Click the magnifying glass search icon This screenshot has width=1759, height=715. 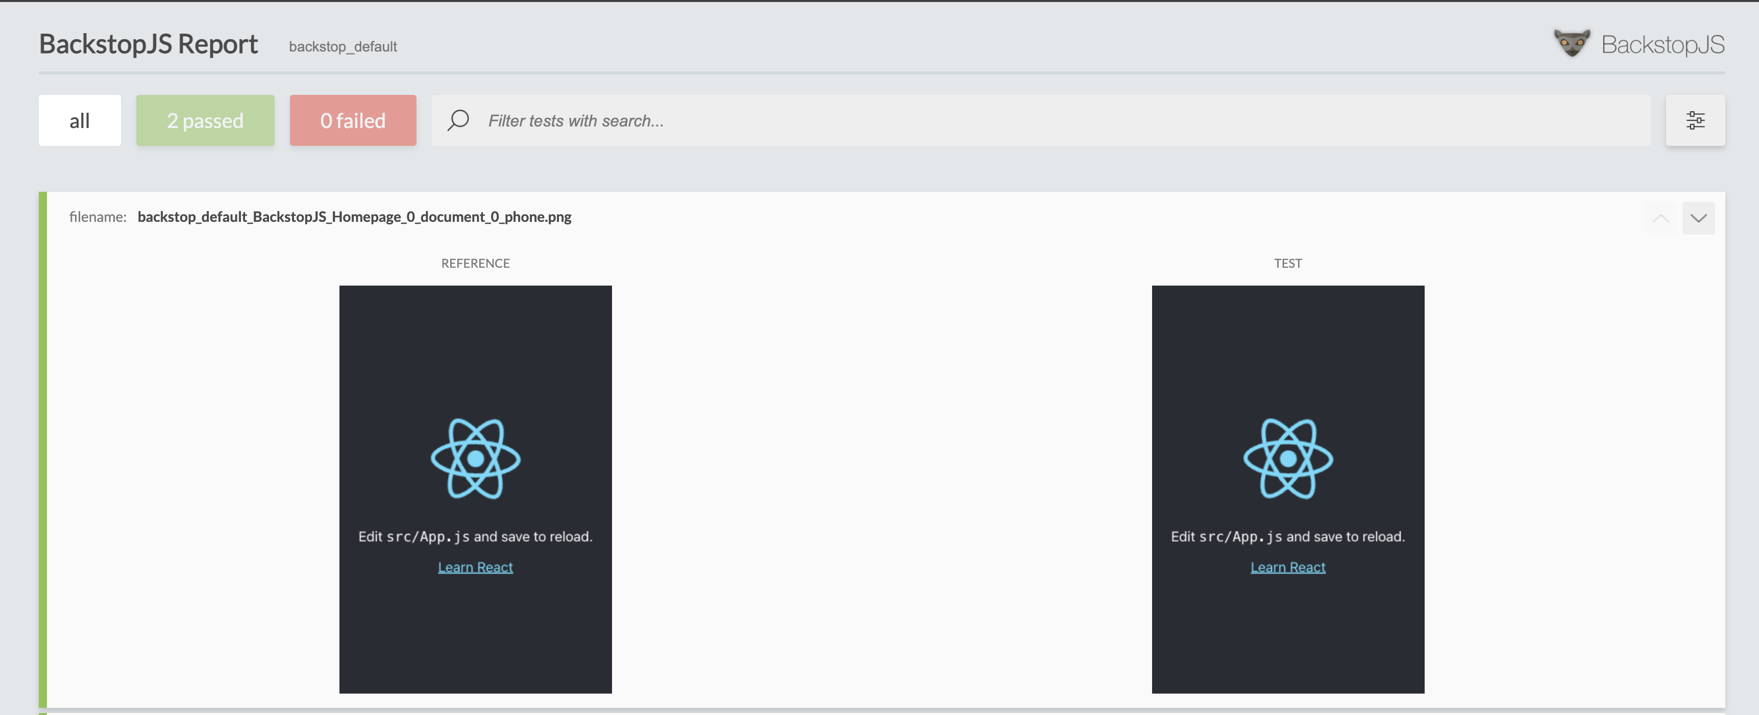[458, 120]
